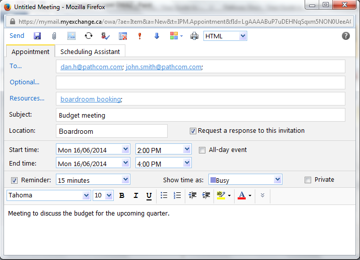Viewport: 360px width, 260px height.
Task: Open the Categories colored squares icon
Action: point(174,36)
